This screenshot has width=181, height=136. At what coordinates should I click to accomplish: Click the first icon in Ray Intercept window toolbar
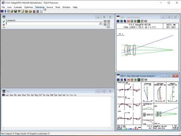(x=118, y=80)
